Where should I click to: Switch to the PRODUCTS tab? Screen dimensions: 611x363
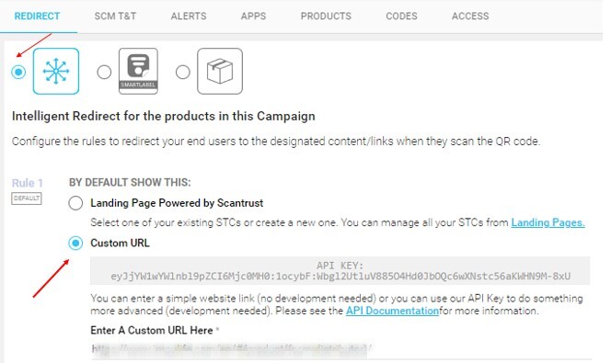click(326, 16)
